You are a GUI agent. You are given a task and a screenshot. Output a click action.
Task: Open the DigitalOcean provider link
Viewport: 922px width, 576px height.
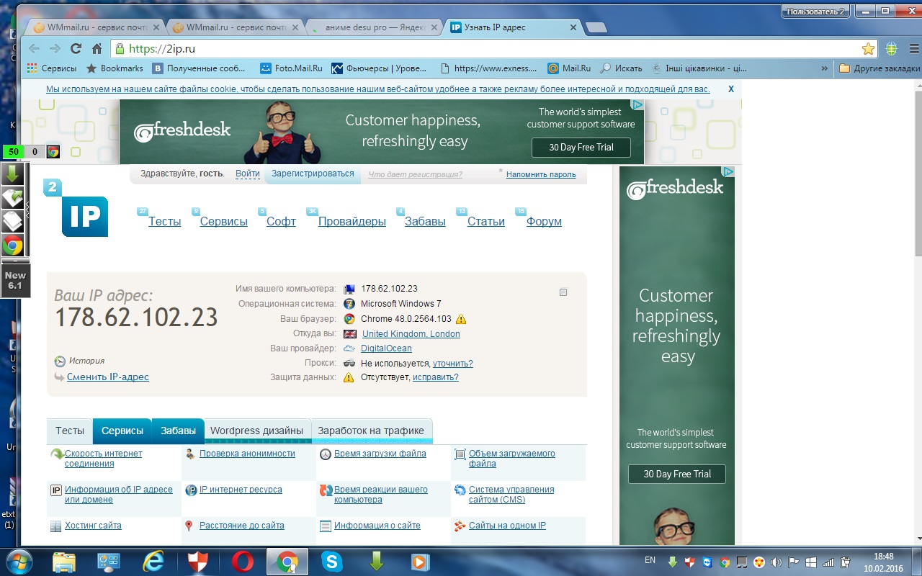pyautogui.click(x=386, y=348)
